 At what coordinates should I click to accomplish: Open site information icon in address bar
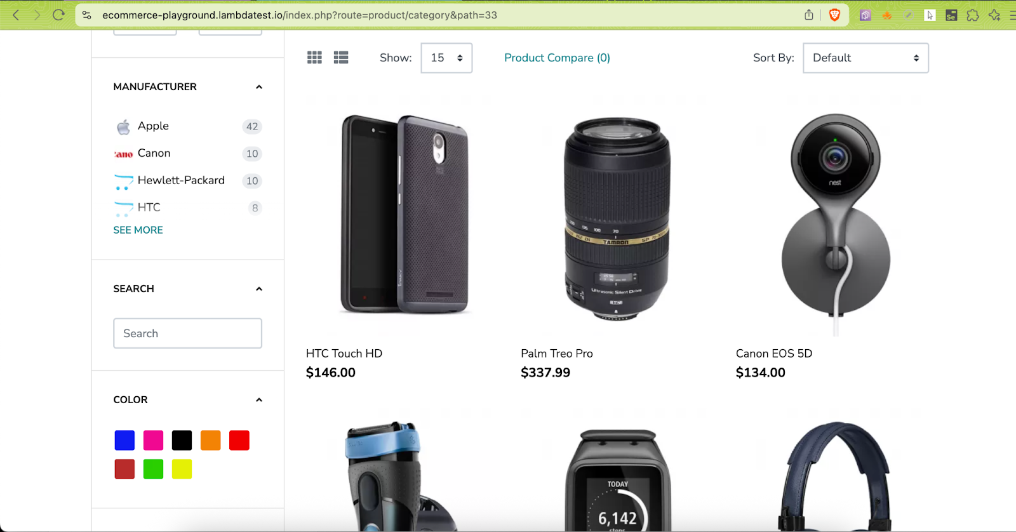87,15
